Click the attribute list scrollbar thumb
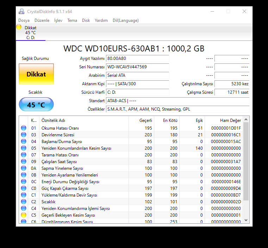Viewport: 268px width, 248px height. coord(246,161)
